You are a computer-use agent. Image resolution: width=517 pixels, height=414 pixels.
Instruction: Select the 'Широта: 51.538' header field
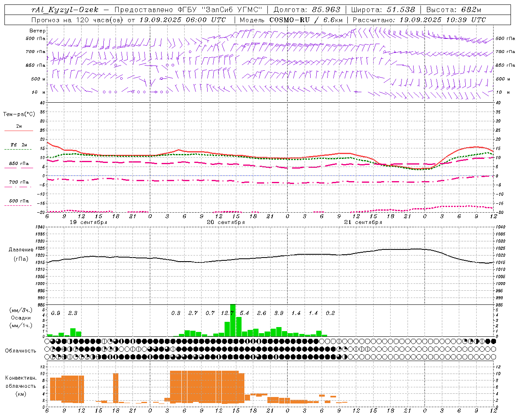pos(383,10)
